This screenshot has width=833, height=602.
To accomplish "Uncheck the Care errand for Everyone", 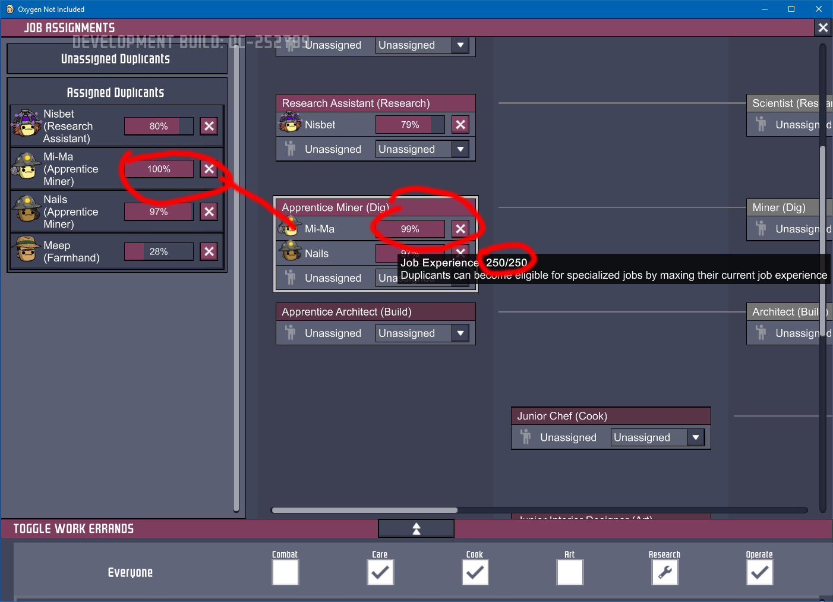I will (380, 573).
